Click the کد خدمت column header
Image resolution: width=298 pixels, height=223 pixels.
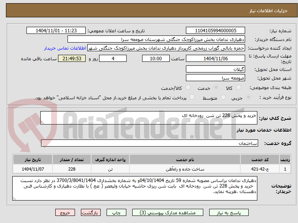click(260, 160)
